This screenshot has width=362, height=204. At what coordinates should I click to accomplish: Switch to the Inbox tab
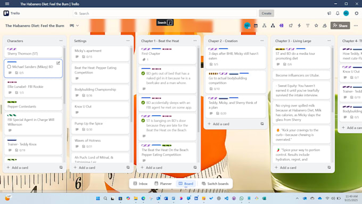(141, 184)
